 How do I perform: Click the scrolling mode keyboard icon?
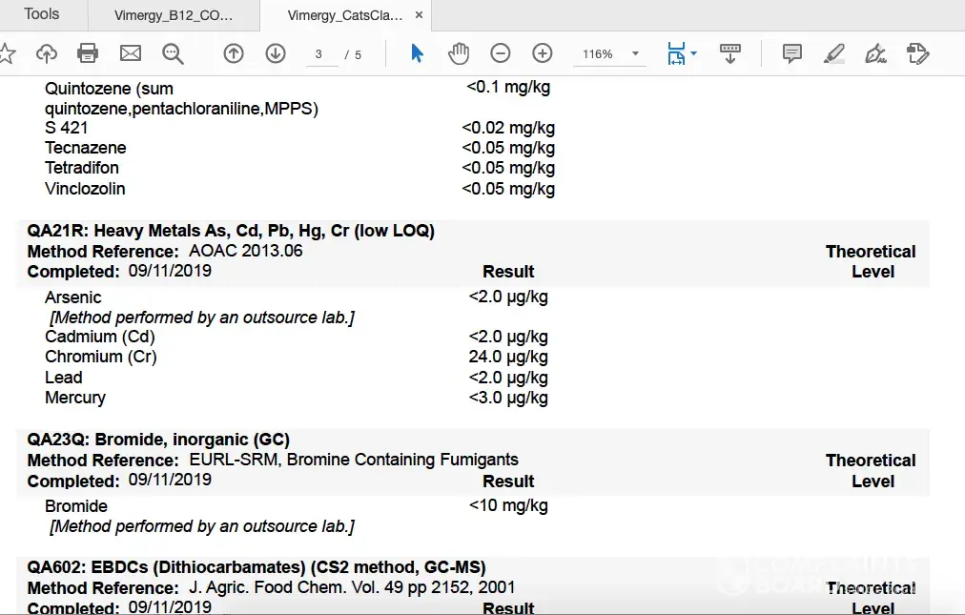coord(730,53)
